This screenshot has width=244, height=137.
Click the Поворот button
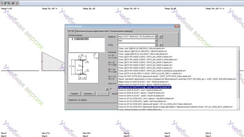[x=75, y=94]
